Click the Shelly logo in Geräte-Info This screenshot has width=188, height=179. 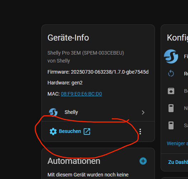53,112
